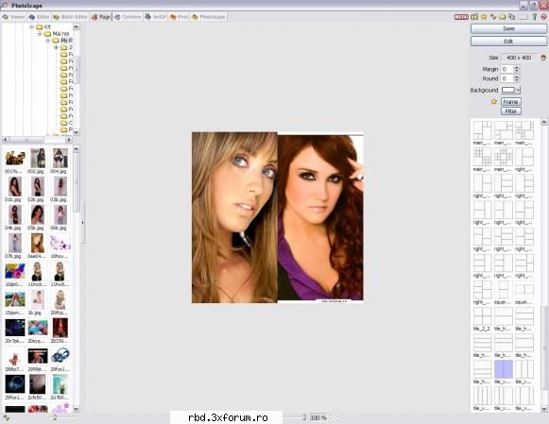
Task: Click the Round value field
Action: (x=507, y=78)
